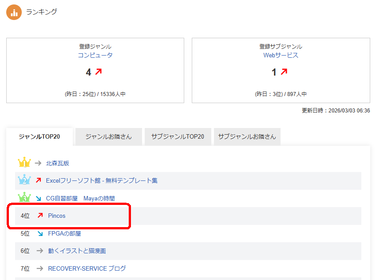376x280 pixels.
Task: Click the red up arrow next to Pincos
Action: (x=40, y=215)
